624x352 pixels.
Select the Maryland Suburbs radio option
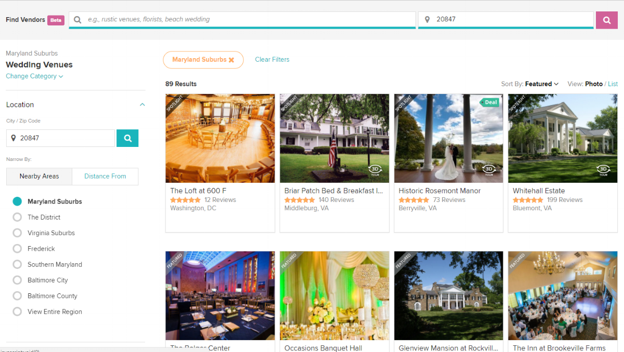17,201
